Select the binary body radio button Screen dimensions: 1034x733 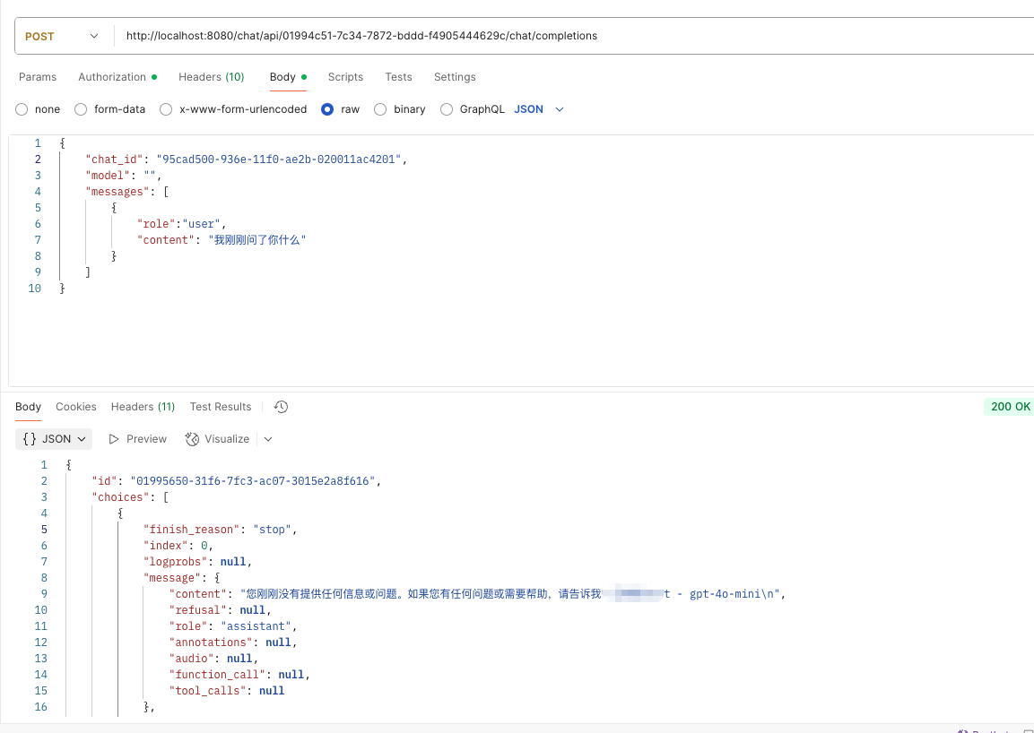(380, 109)
